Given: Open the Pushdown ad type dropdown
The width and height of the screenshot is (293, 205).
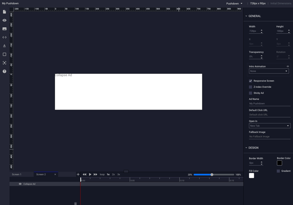Looking at the screenshot, I should point(234,3).
